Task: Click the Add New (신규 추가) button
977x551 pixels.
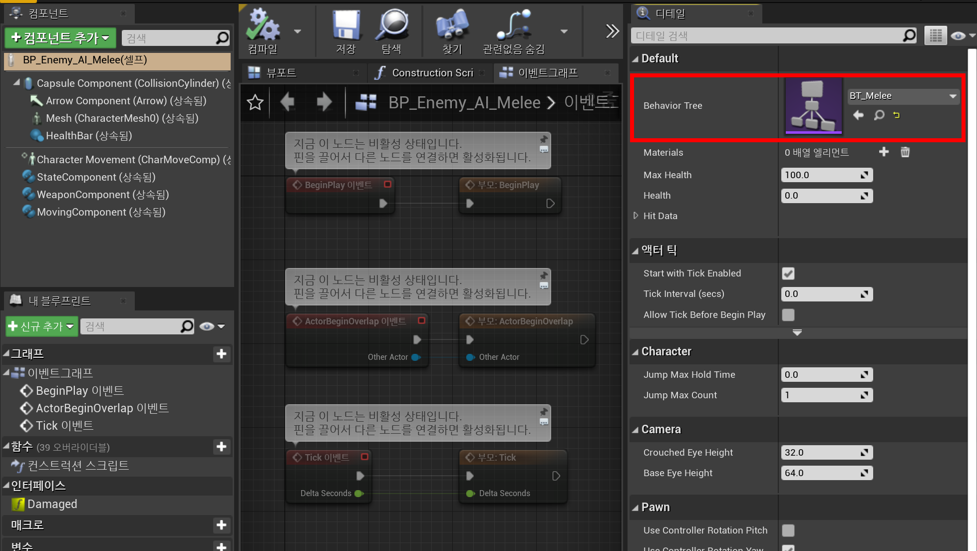Action: (42, 326)
